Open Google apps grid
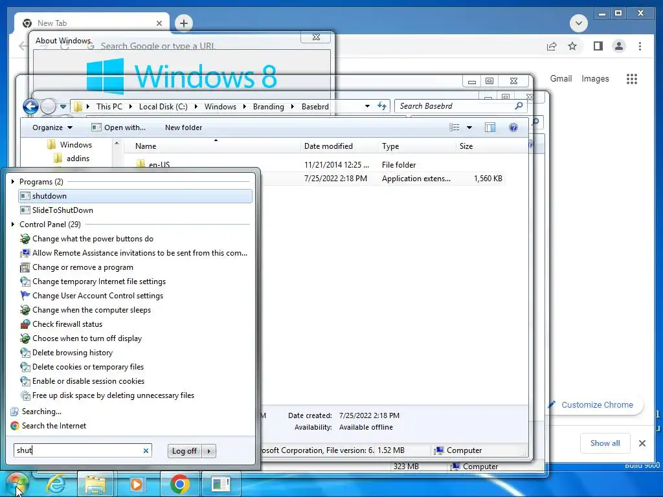Image resolution: width=663 pixels, height=497 pixels. [x=632, y=78]
